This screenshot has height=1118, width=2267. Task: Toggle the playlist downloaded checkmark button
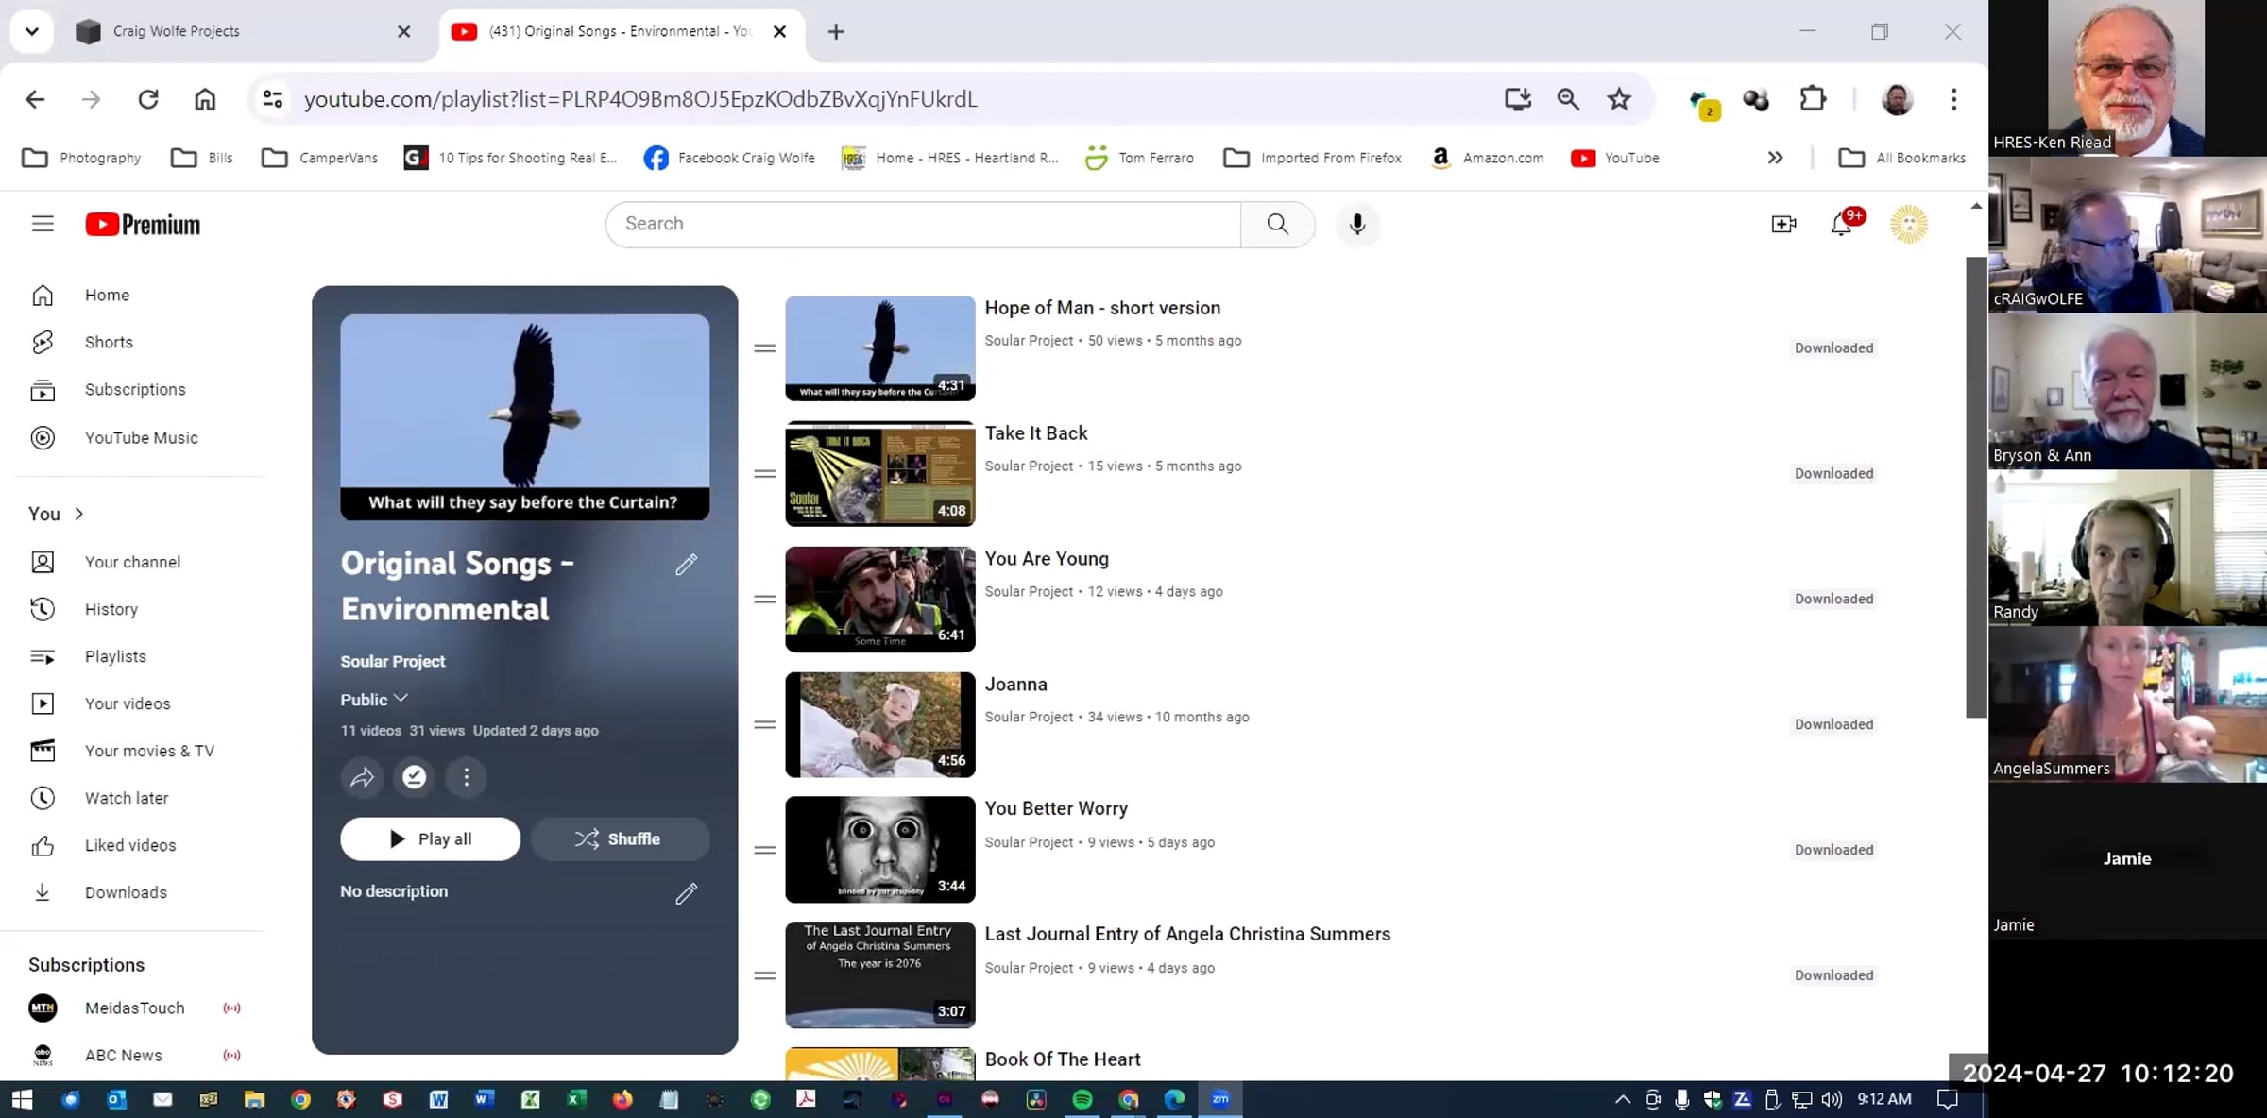tap(415, 777)
